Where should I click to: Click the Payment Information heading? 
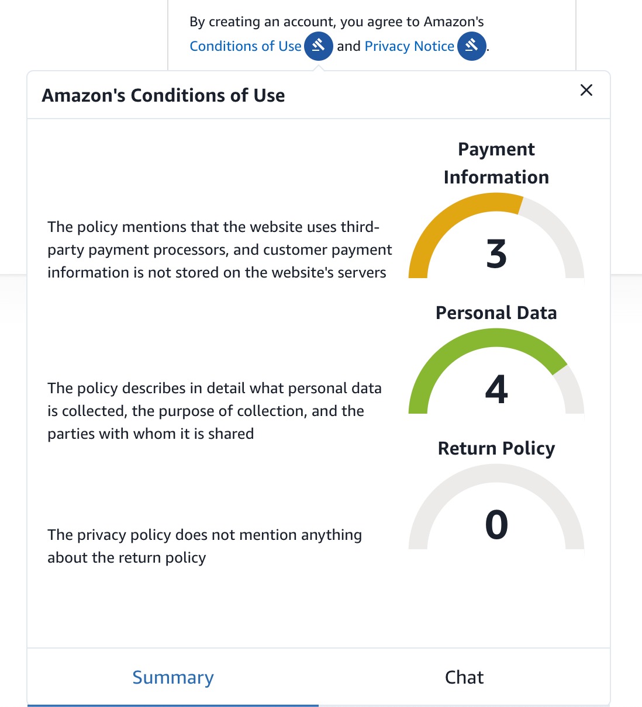496,163
